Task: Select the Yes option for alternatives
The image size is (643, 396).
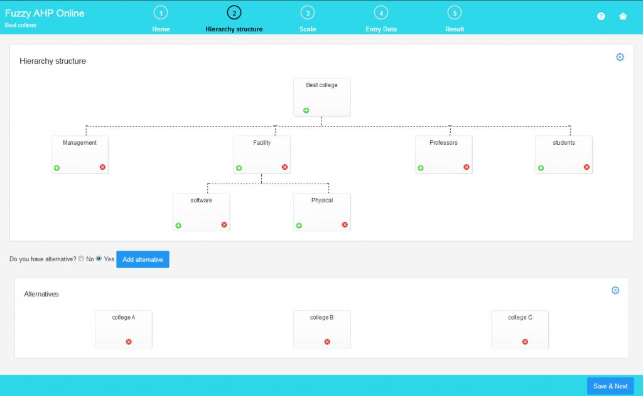Action: click(99, 259)
